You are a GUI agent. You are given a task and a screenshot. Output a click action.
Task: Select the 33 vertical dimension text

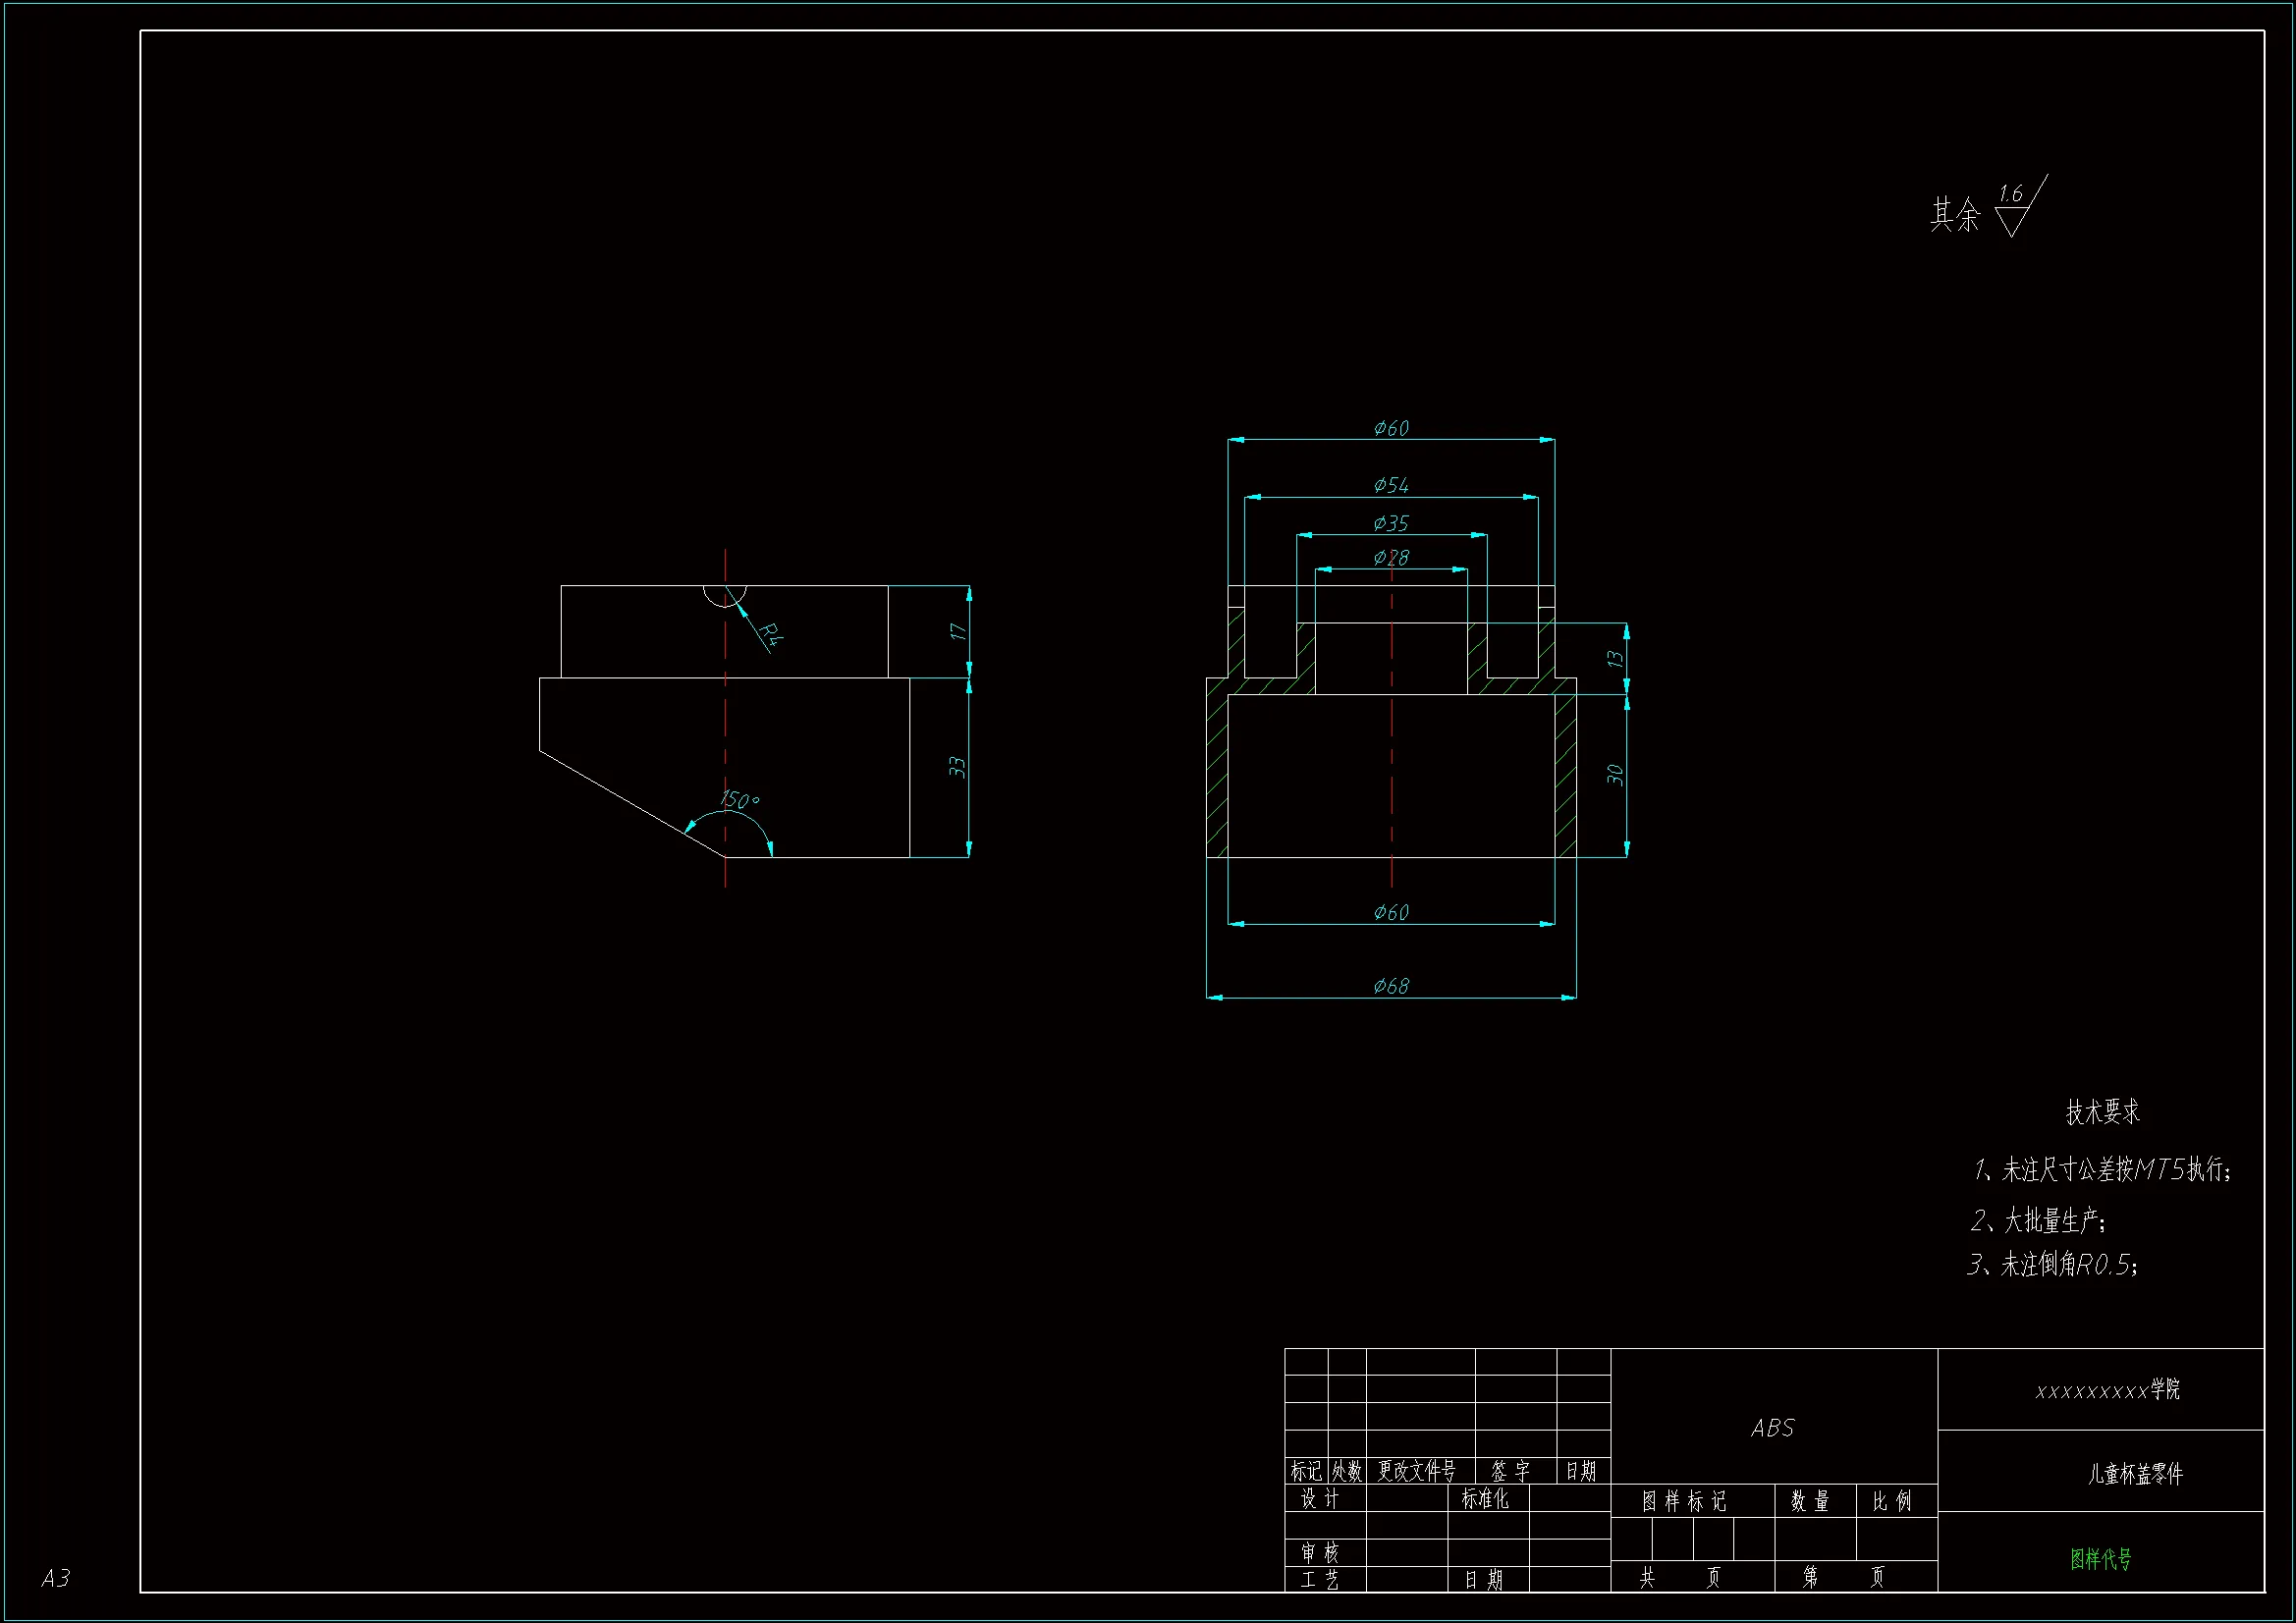957,767
